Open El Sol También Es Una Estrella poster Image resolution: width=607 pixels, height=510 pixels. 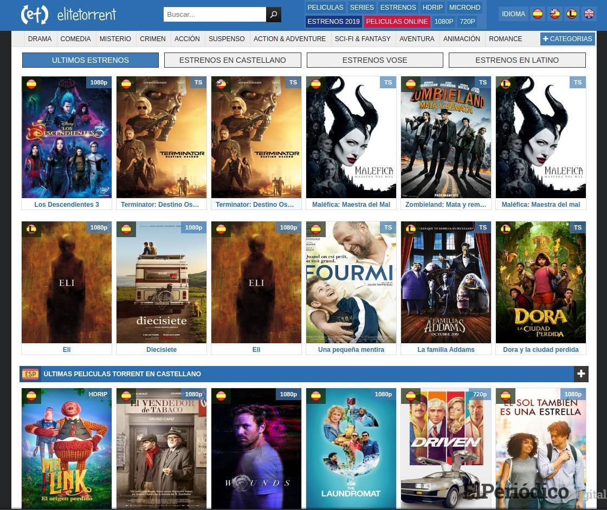pyautogui.click(x=541, y=448)
